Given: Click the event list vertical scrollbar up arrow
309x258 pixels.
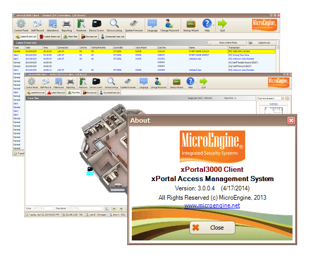Looking at the screenshot, I should (277, 47).
